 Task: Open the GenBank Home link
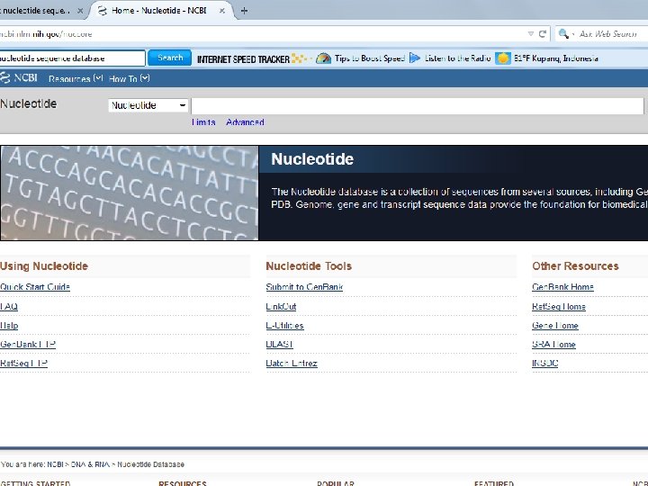tap(562, 287)
